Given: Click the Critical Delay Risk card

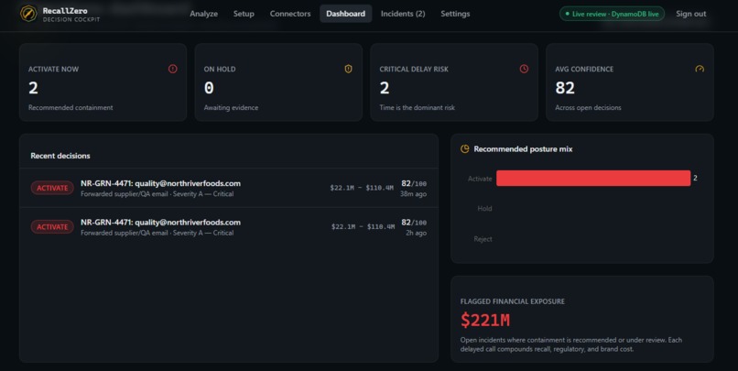Looking at the screenshot, I should tap(454, 82).
